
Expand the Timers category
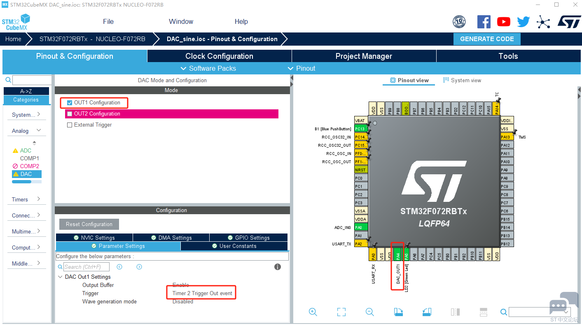26,199
